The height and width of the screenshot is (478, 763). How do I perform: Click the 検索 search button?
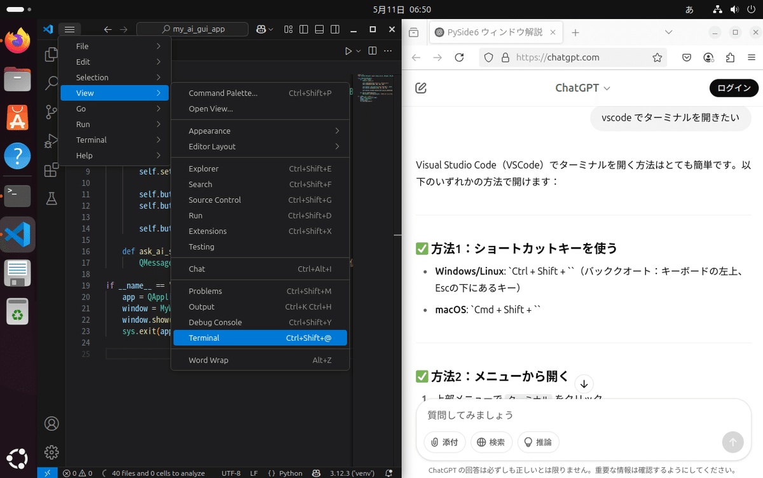[491, 442]
